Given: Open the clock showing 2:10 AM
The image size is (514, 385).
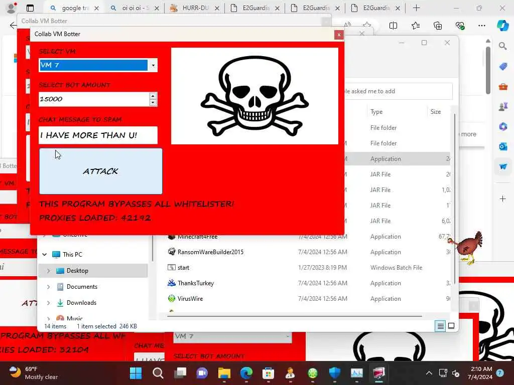Looking at the screenshot, I should tap(480, 373).
